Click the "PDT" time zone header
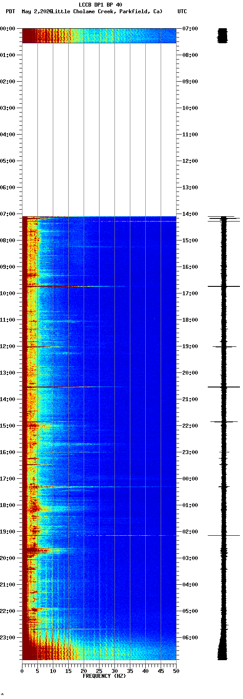The height and width of the screenshot is (699, 243). 10,11
